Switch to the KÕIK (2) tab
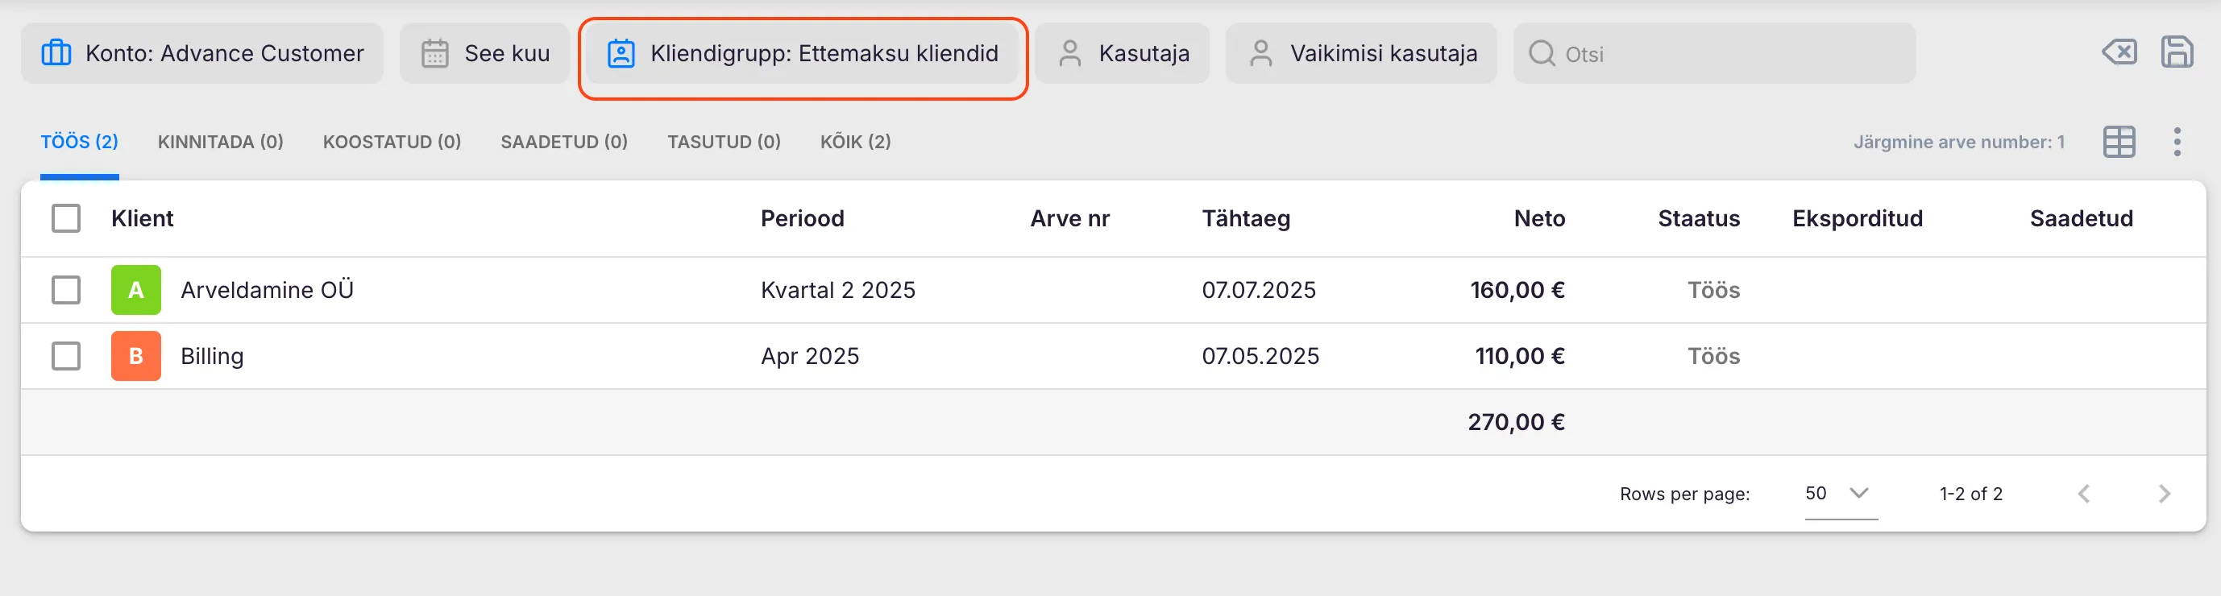2221x596 pixels. [854, 142]
